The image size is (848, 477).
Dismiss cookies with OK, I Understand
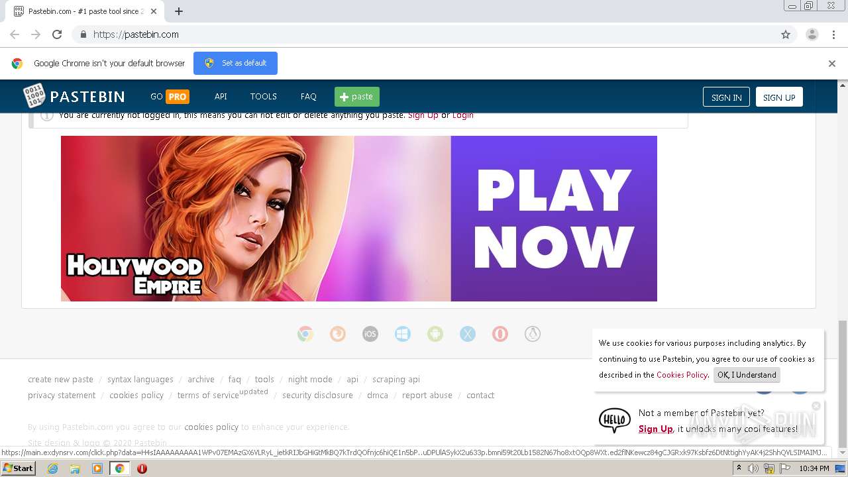click(x=747, y=375)
